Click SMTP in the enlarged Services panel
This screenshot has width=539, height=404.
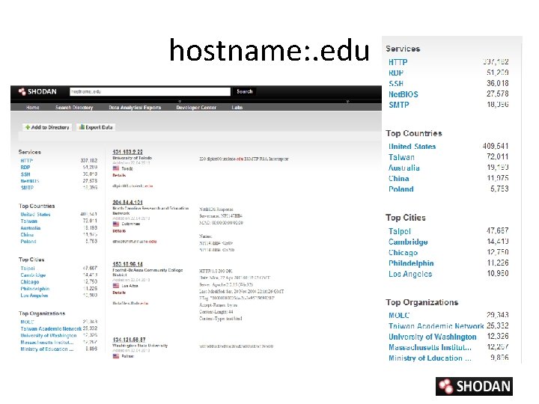(x=399, y=105)
